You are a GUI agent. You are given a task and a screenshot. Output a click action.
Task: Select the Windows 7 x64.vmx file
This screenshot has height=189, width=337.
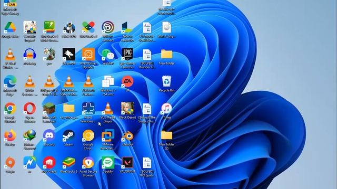(x=108, y=81)
